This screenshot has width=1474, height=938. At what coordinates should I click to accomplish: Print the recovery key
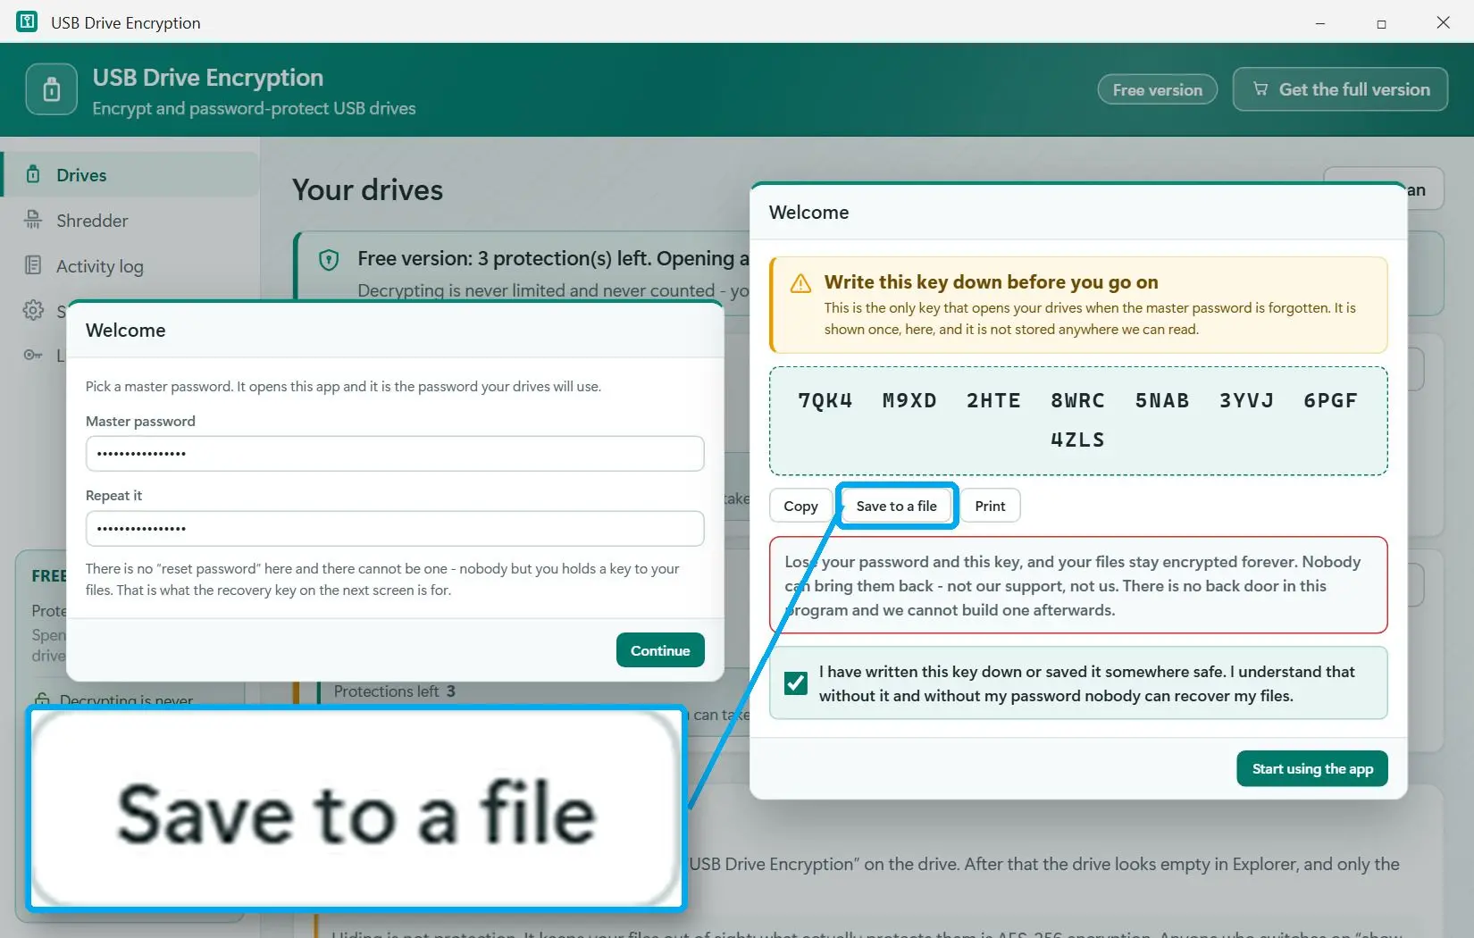tap(990, 506)
